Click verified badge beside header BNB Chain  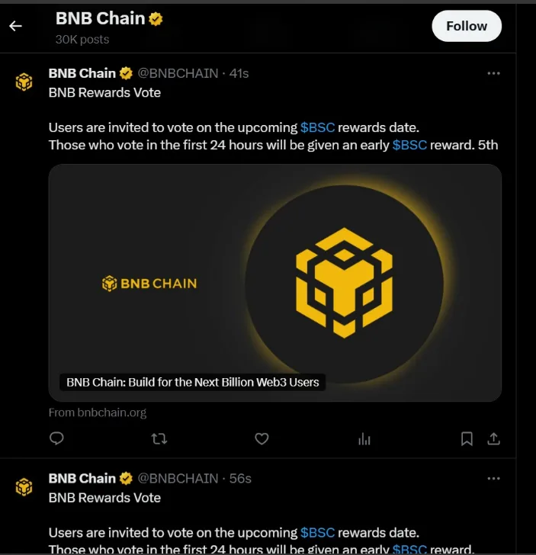tap(156, 19)
